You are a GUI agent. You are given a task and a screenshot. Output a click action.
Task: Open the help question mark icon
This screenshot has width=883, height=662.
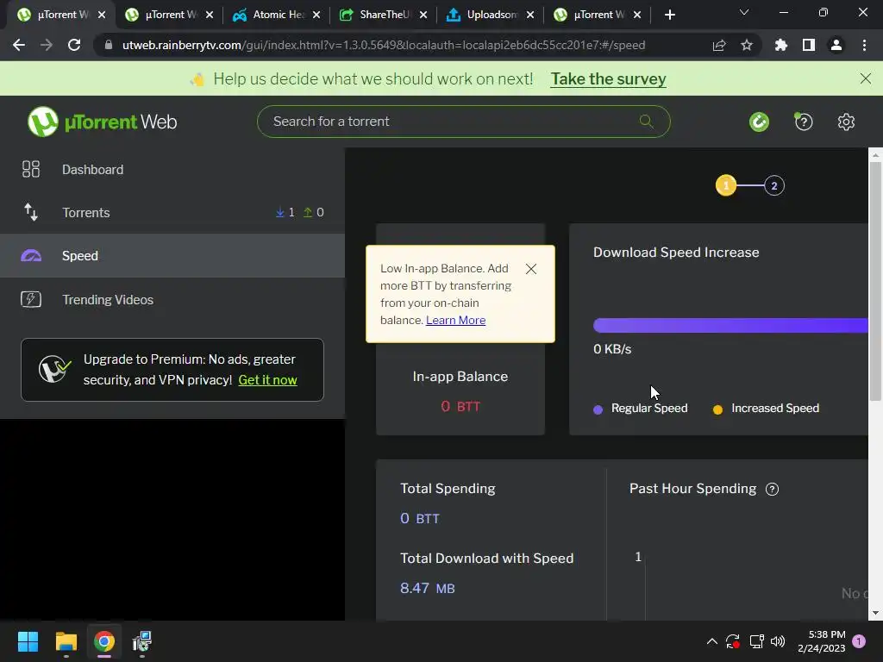(x=804, y=122)
